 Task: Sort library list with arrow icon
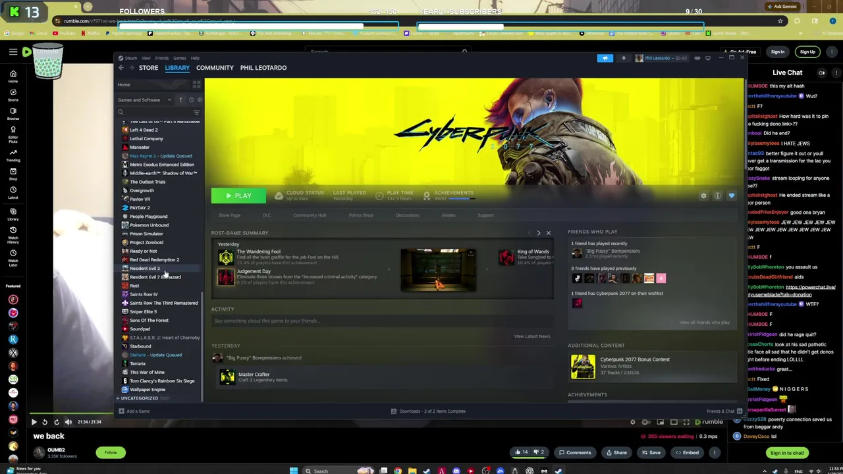[180, 100]
